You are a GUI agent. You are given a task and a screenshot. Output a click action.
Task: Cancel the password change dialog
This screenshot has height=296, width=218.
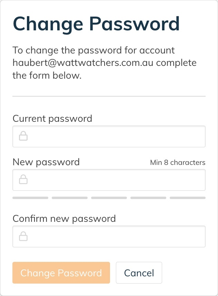139,273
